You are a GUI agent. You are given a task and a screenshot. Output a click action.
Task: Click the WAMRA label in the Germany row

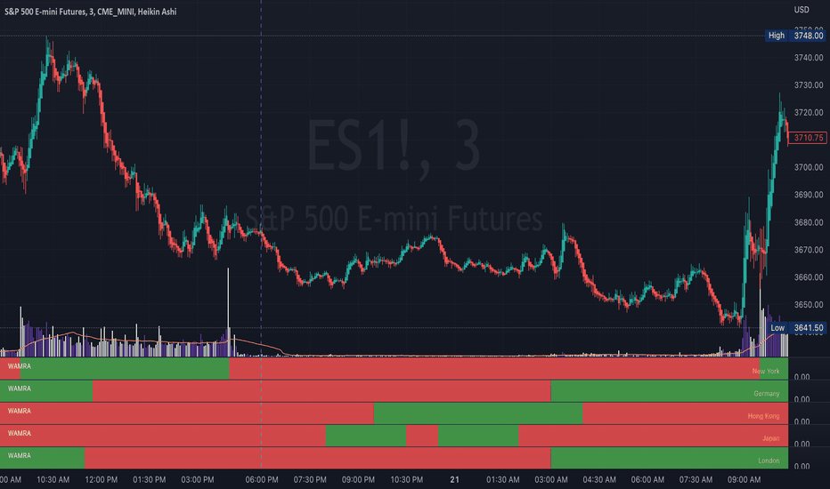(19, 389)
